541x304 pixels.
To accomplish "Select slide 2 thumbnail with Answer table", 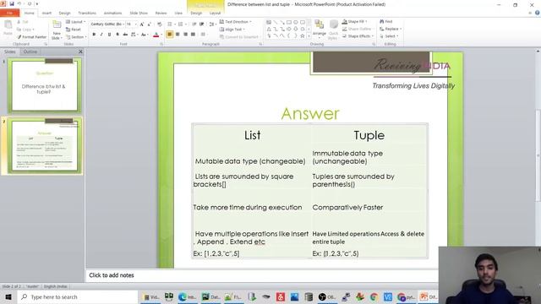I will (x=45, y=145).
